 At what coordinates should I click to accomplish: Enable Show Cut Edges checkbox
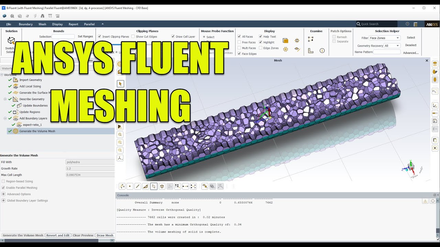tap(133, 37)
